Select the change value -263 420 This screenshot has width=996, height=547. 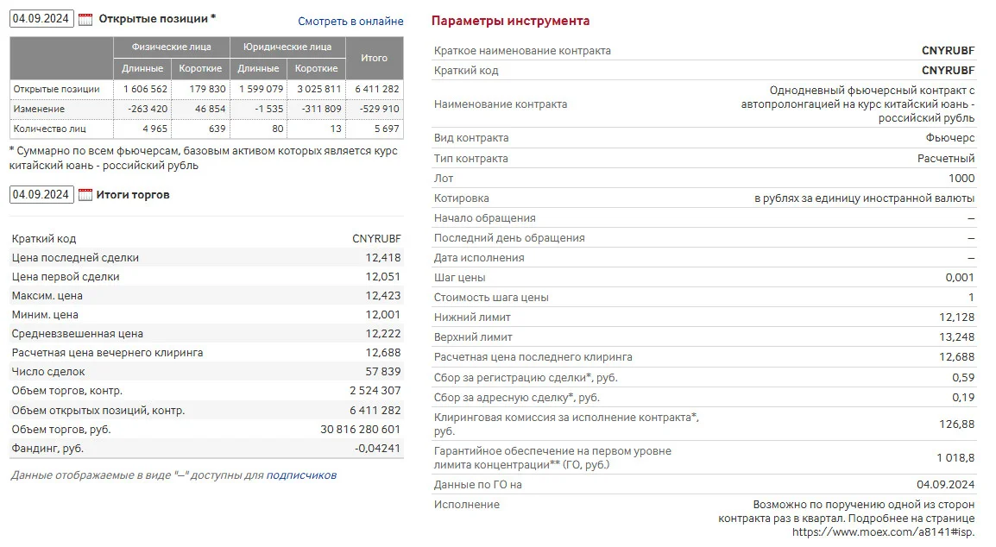coord(148,109)
